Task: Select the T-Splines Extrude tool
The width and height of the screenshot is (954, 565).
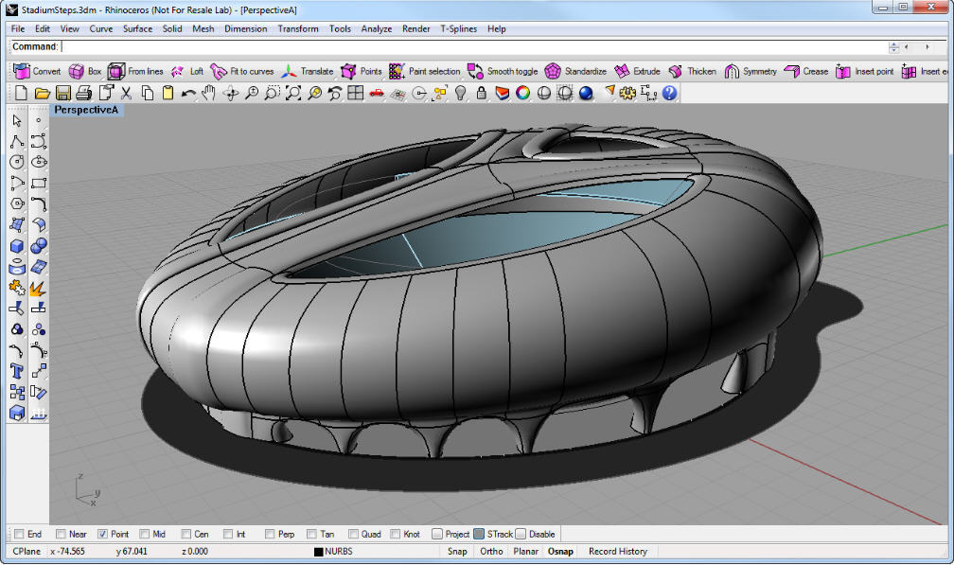Action: 636,71
